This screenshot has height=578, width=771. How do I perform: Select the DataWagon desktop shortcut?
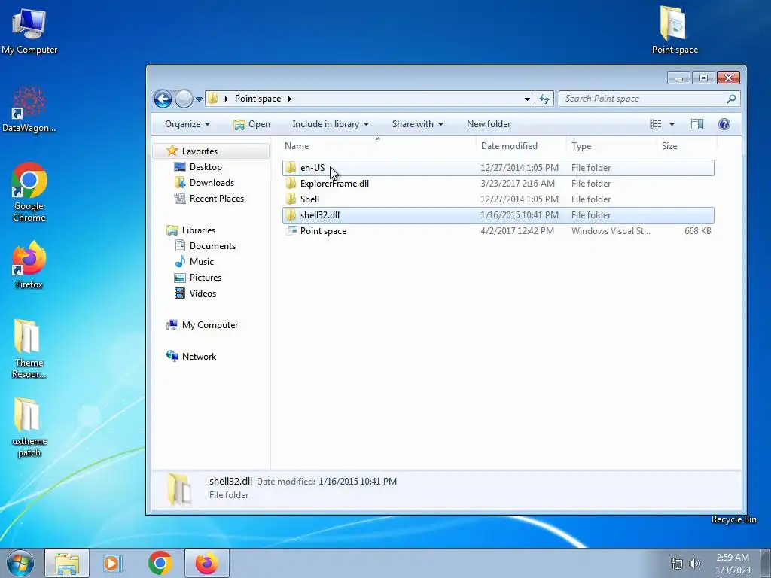tap(29, 109)
